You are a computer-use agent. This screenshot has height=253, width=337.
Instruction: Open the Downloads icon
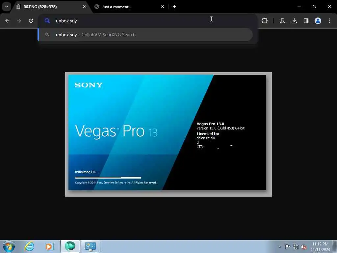294,21
